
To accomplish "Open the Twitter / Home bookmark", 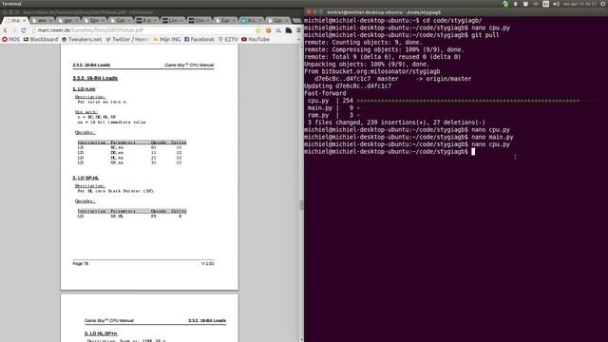I will (x=127, y=39).
